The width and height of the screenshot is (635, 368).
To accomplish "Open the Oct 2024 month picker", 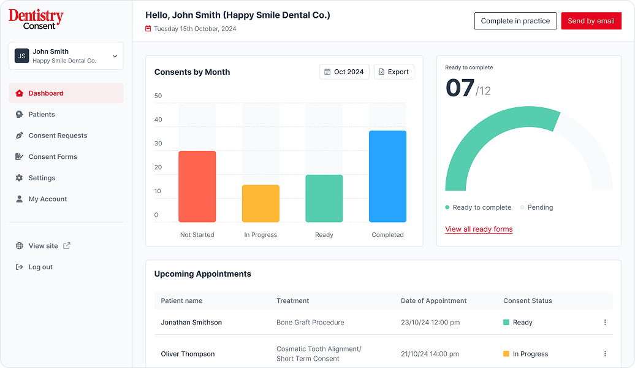I will pos(344,72).
